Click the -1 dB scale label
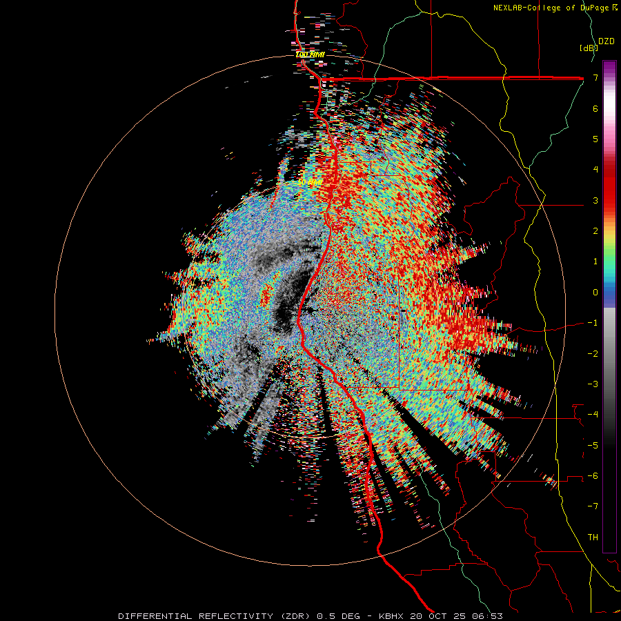This screenshot has height=621, width=621. click(x=593, y=323)
